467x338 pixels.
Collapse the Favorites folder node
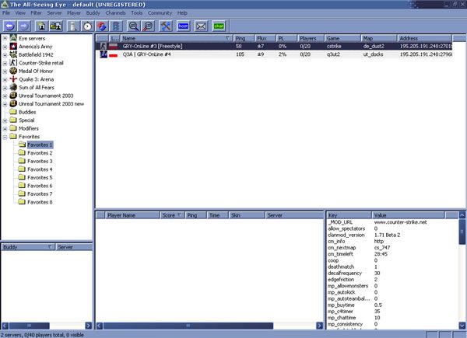click(5, 136)
